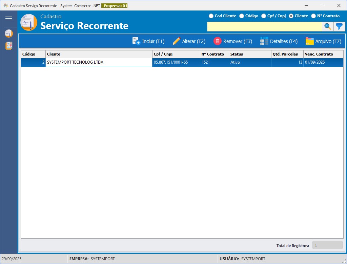Open the hamburger menu in the sidebar
The width and height of the screenshot is (347, 264).
(9, 18)
